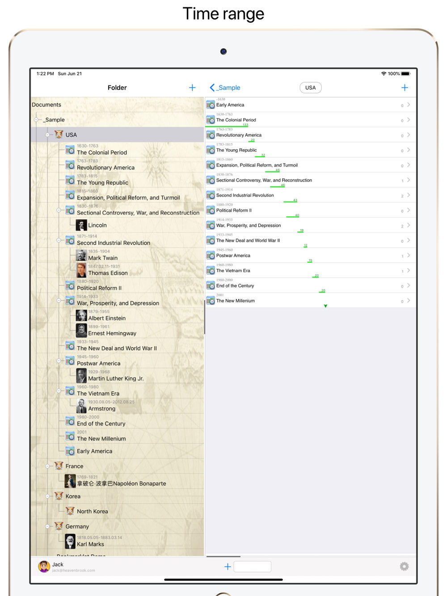
Task: Open Documents root in Folder panel
Action: 46,105
